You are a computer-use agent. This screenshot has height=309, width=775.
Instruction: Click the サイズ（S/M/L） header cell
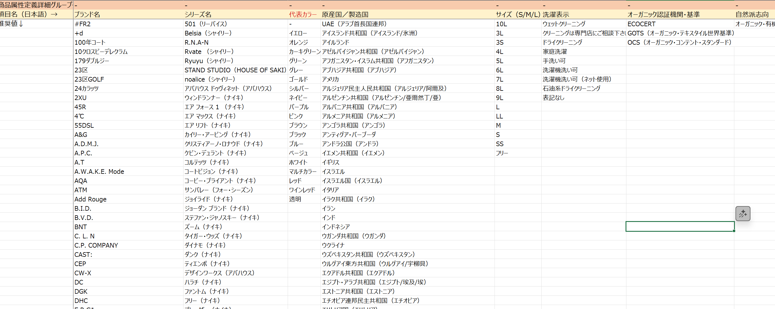click(518, 14)
